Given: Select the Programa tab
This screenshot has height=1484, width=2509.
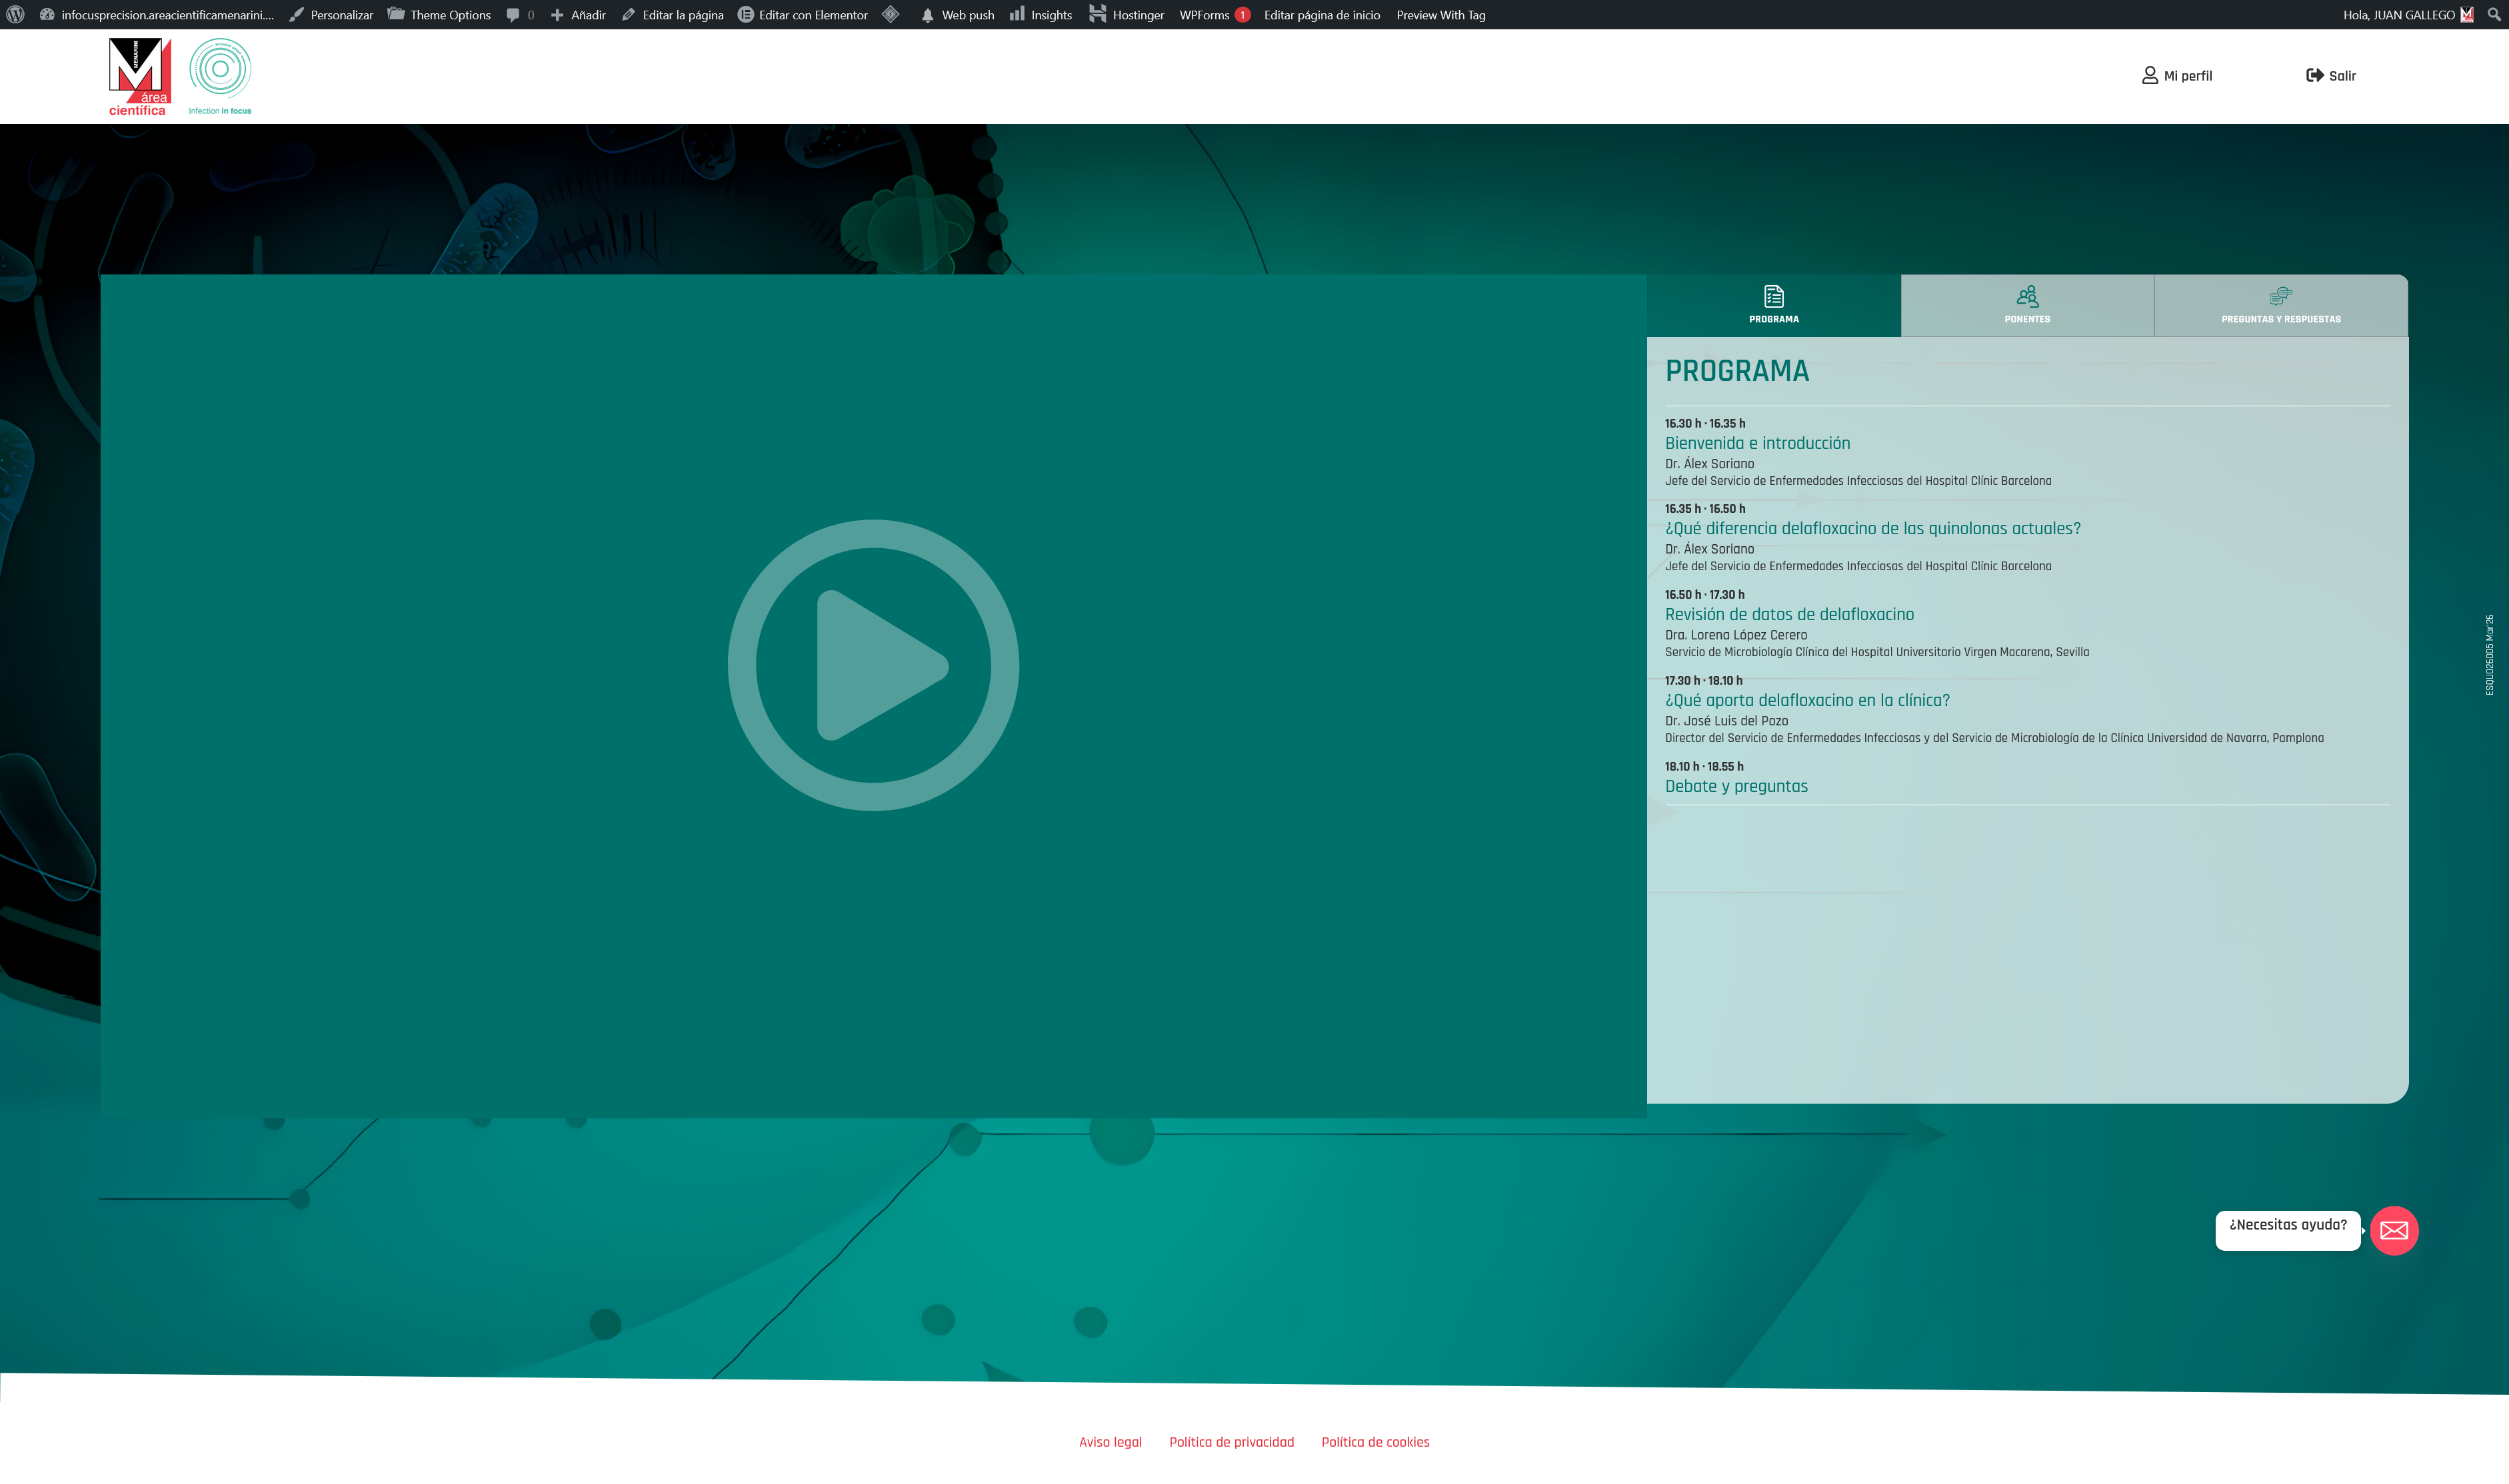Looking at the screenshot, I should [x=1773, y=305].
